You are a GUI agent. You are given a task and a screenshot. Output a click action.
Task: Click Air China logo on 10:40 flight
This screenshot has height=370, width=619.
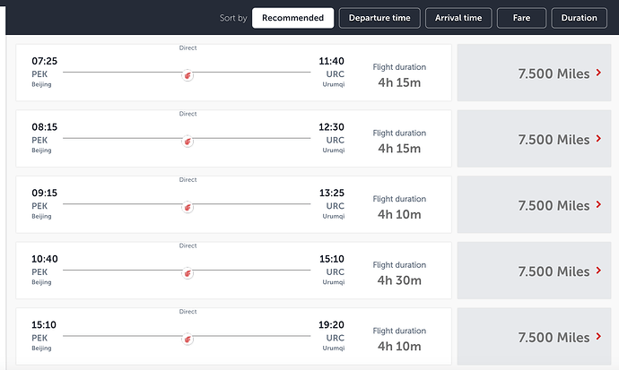(187, 273)
